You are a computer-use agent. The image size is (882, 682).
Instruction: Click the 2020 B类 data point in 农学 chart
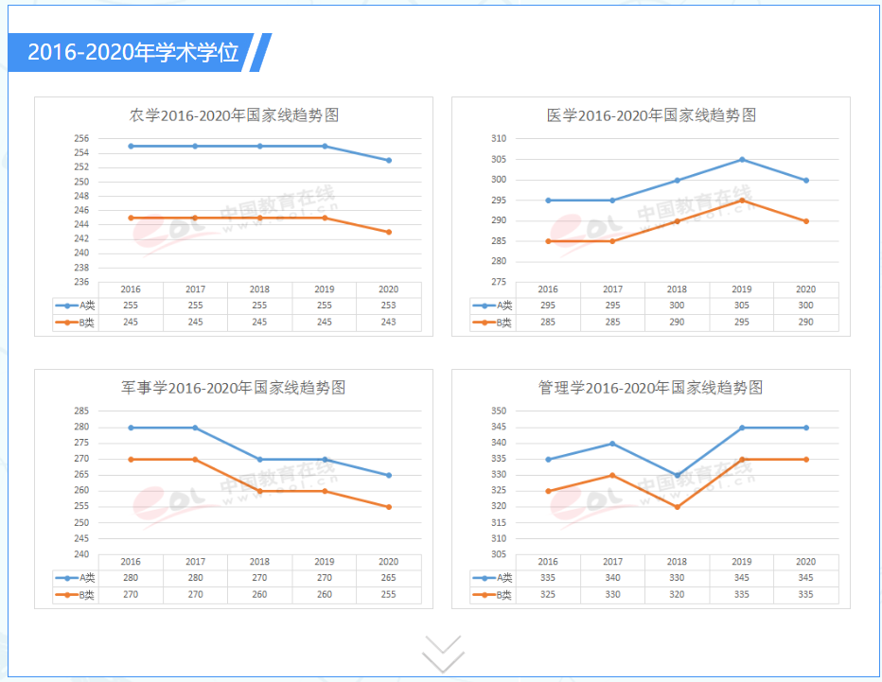[x=389, y=232]
